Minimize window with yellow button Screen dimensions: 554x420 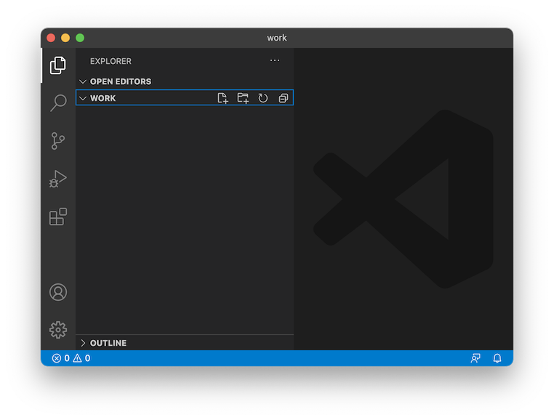pyautogui.click(x=65, y=38)
